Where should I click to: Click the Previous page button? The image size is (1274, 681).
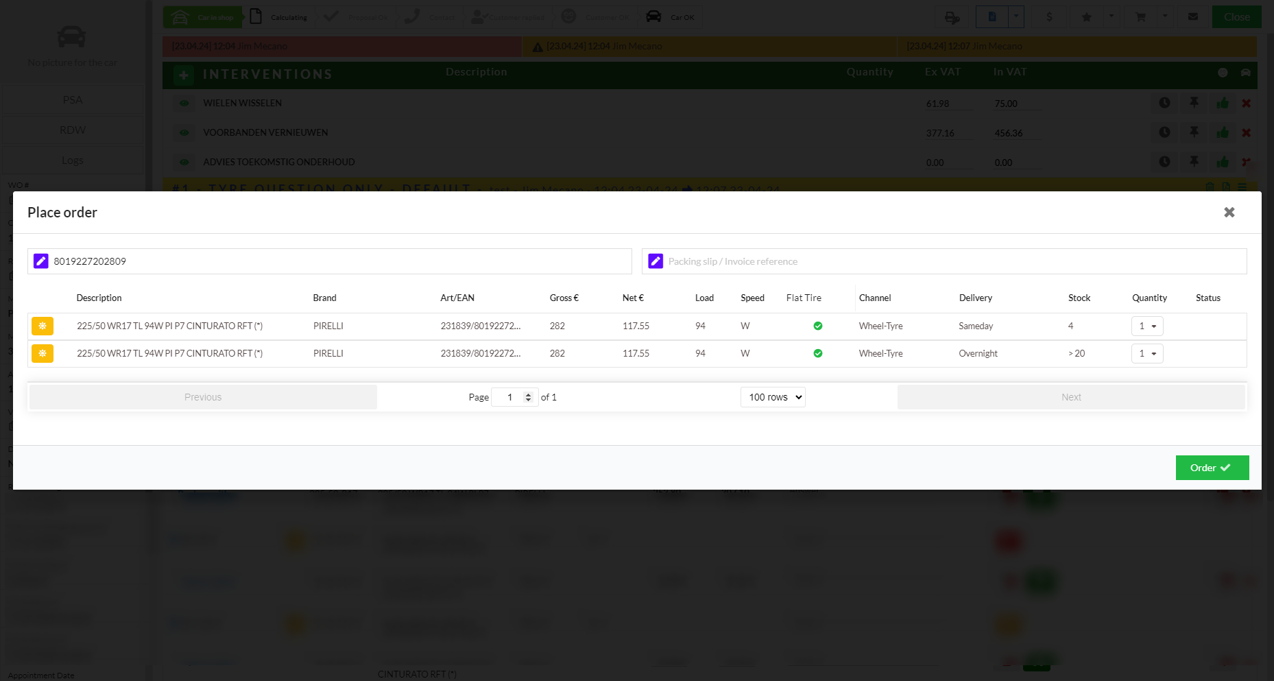(x=203, y=397)
